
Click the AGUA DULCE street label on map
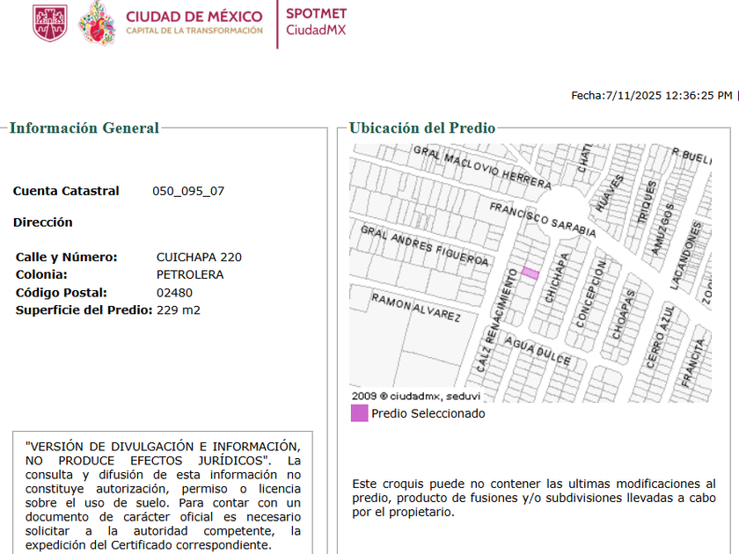point(538,351)
